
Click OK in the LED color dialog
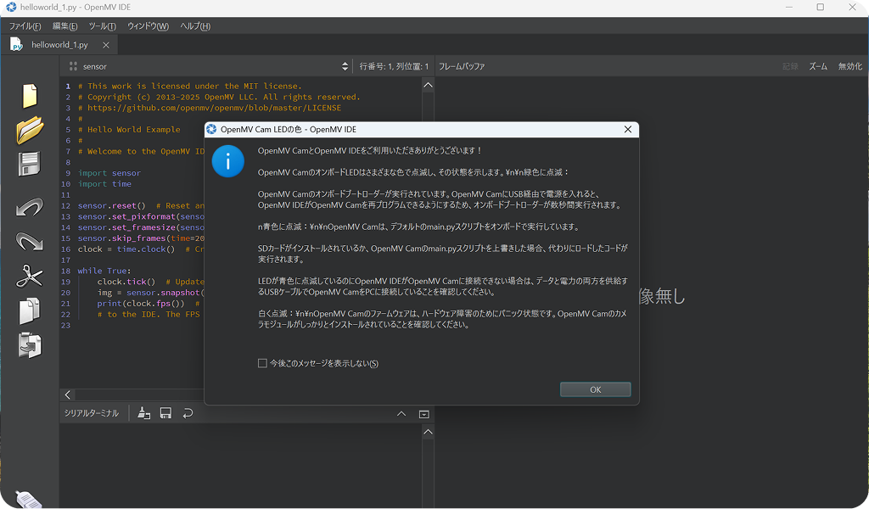coord(595,389)
